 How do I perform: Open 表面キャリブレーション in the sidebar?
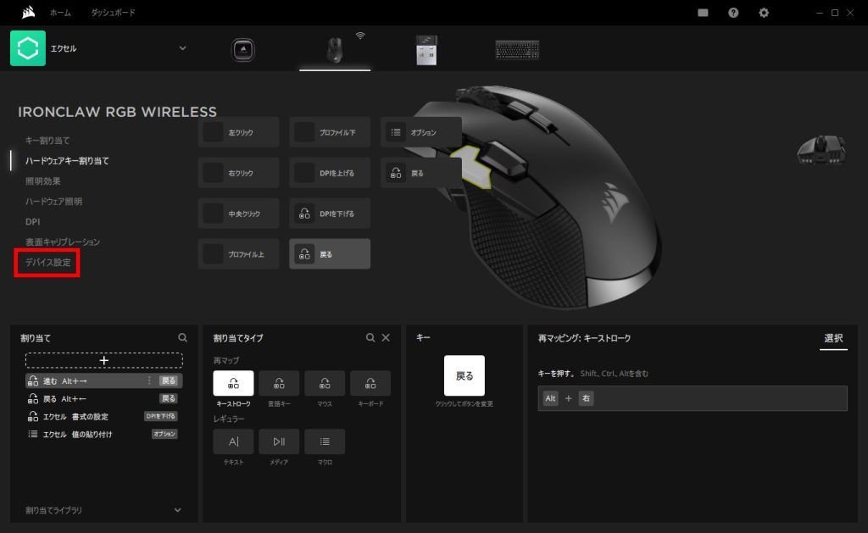click(x=63, y=242)
